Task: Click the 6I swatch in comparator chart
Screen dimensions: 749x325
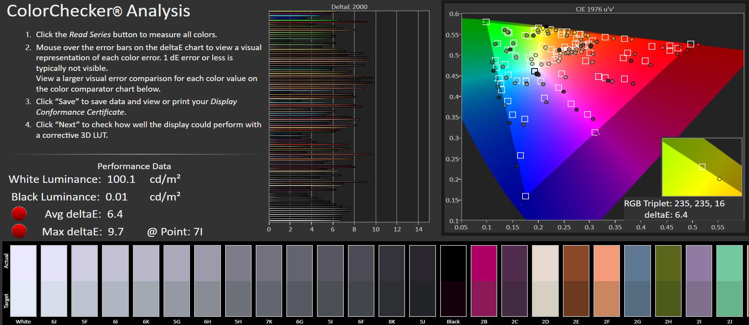Action: pos(115,281)
